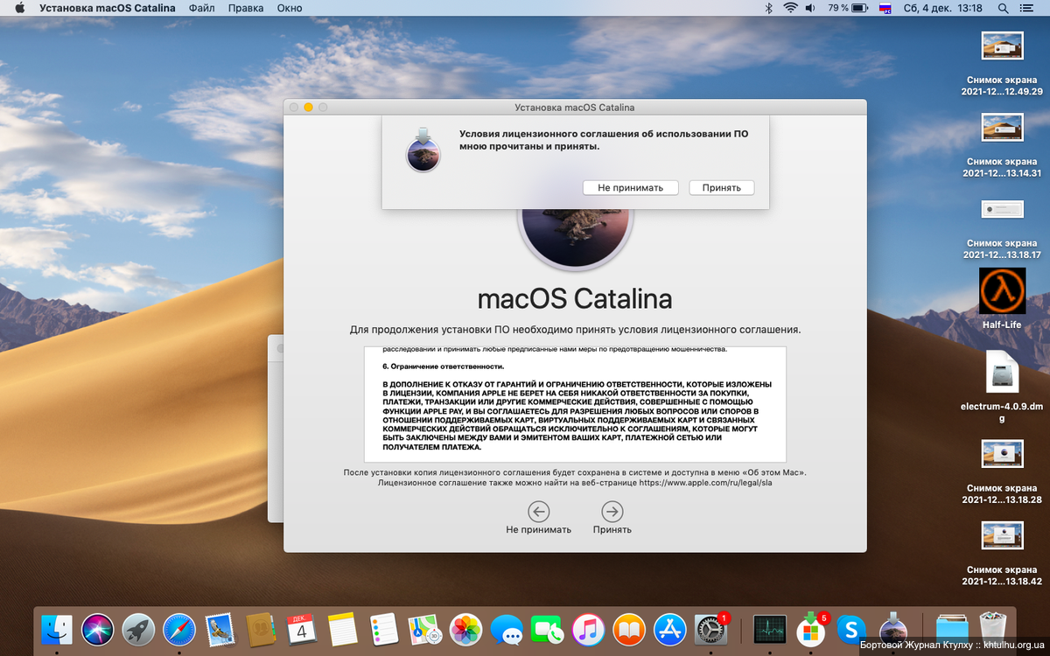Image resolution: width=1050 pixels, height=656 pixels.
Task: Open Safari browser from the Dock
Action: click(x=179, y=628)
